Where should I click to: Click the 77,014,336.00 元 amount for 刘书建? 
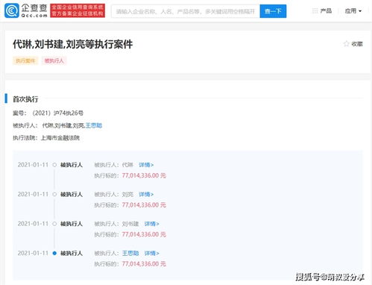pyautogui.click(x=144, y=234)
